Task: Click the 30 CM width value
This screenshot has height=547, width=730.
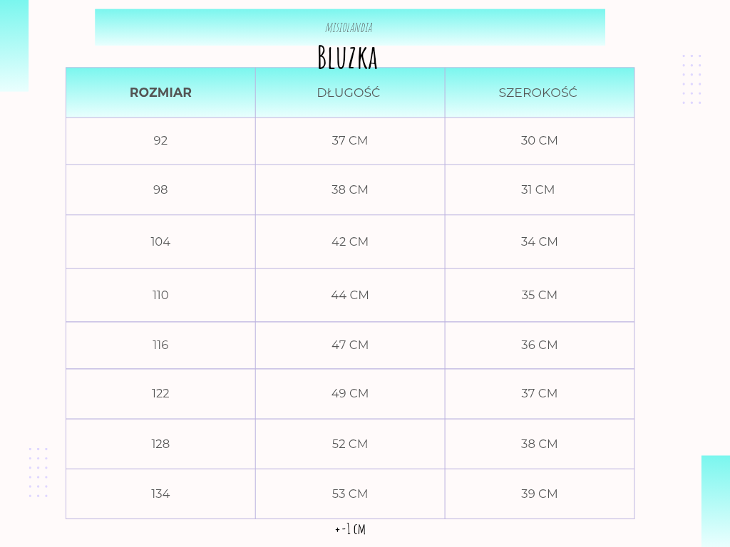Action: pos(540,141)
